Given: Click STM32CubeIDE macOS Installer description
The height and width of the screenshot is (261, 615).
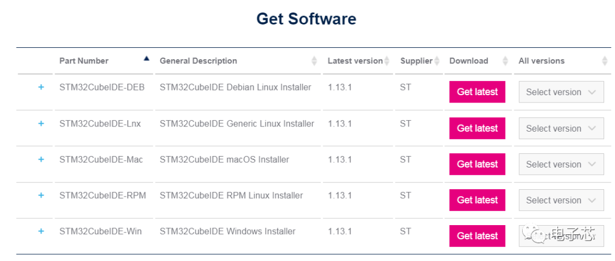Looking at the screenshot, I should point(224,160).
